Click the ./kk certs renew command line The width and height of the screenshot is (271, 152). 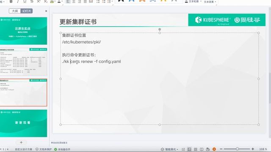91,62
